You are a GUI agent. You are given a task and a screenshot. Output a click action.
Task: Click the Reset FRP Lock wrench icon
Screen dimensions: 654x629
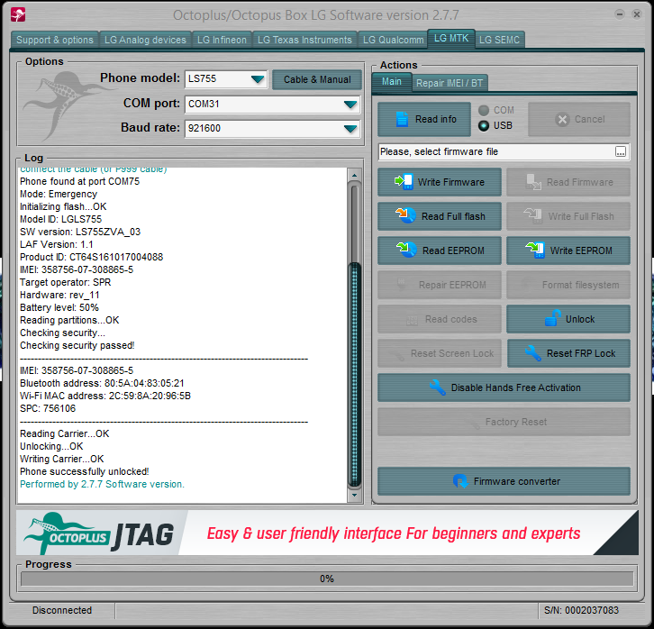533,353
